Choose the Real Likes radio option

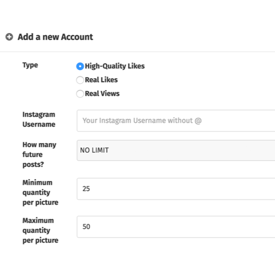80,80
